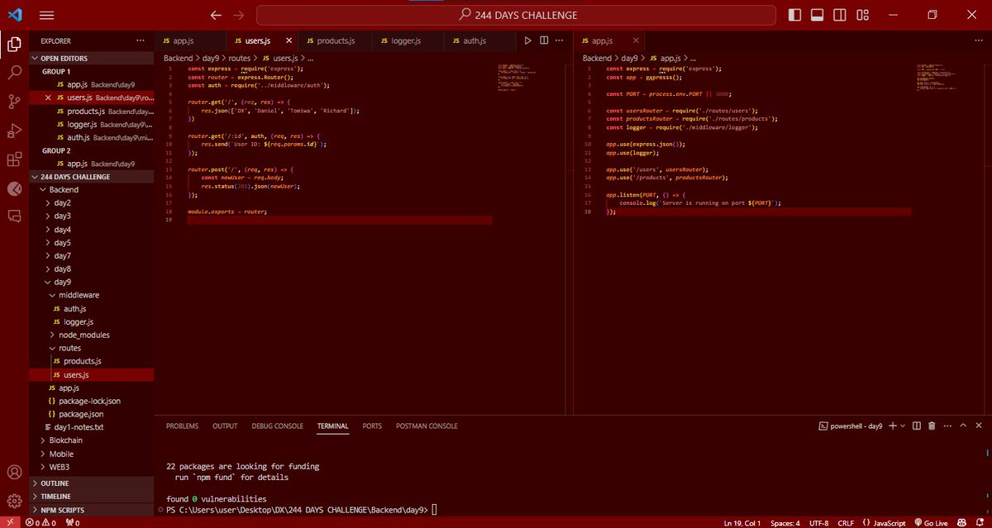Collapse the middleware folder
992x528 pixels.
91,295
